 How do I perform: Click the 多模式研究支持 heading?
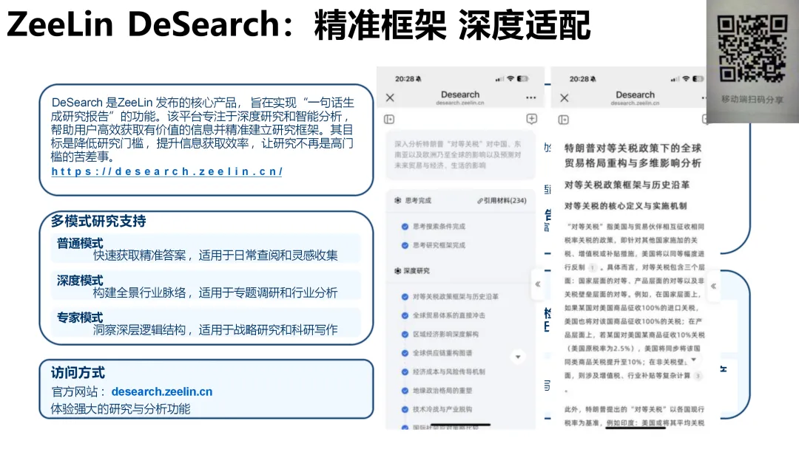click(x=98, y=222)
